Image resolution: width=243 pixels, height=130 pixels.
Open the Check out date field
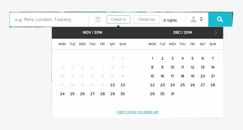pos(147,19)
